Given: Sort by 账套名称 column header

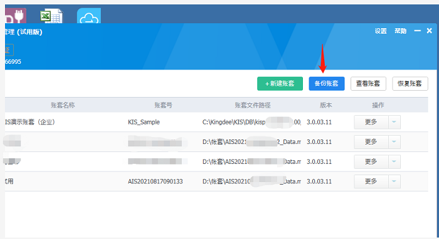Looking at the screenshot, I should tap(63, 105).
